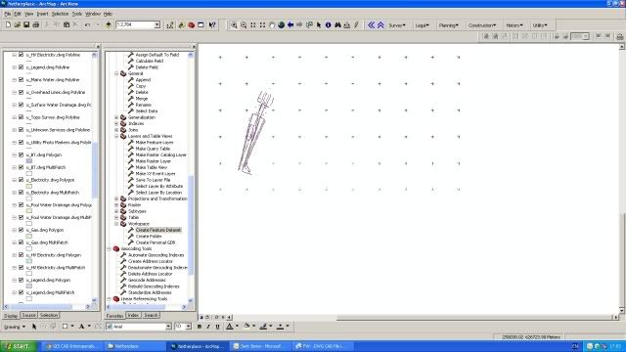Open the Drawing menu button

[x=15, y=327]
